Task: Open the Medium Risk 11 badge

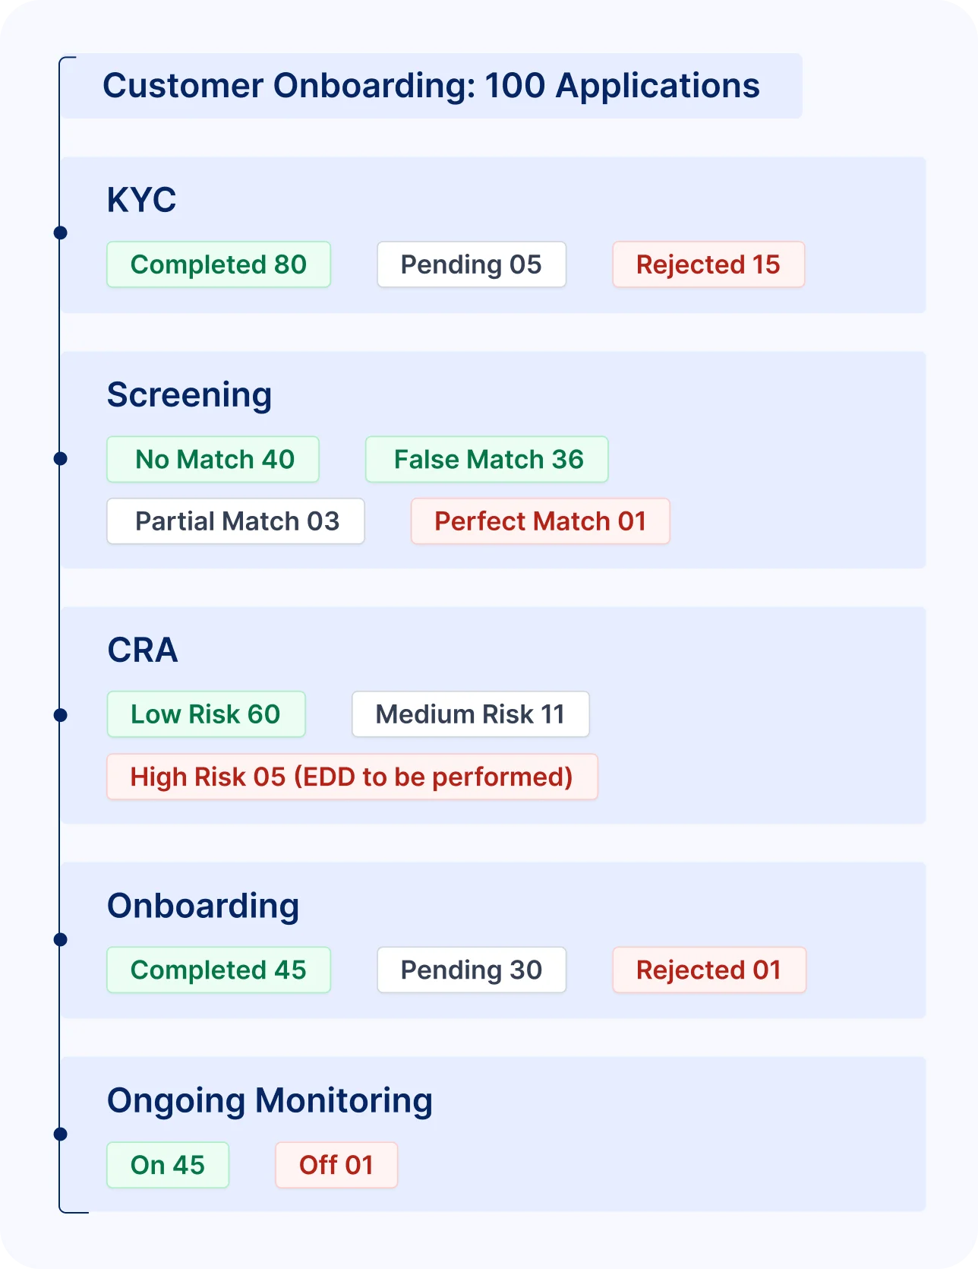Action: click(471, 714)
